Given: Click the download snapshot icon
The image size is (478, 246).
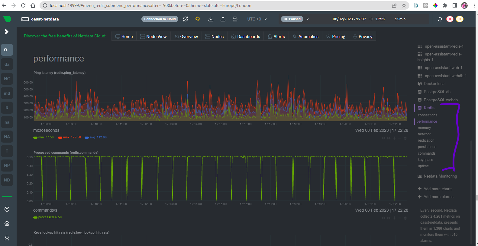Looking at the screenshot, I should tap(211, 19).
